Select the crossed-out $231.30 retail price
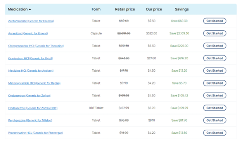This screenshot has width=242, height=141. click(124, 46)
